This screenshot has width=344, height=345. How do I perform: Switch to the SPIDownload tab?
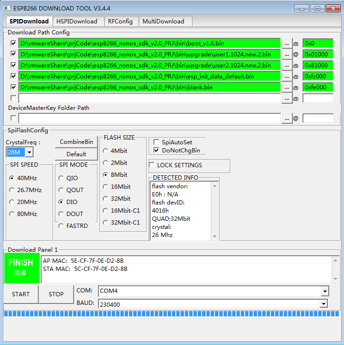pyautogui.click(x=29, y=22)
